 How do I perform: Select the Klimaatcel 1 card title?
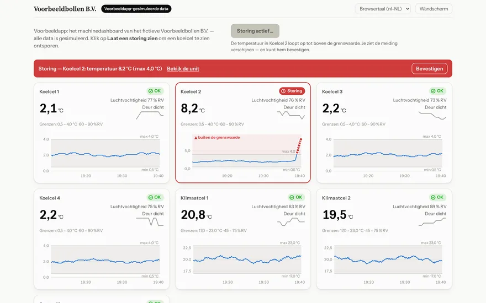coord(194,198)
